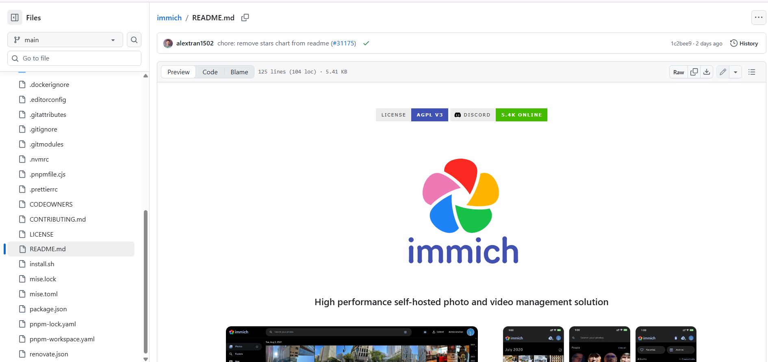The height and width of the screenshot is (362, 768).
Task: Open .prettierrc file
Action: [43, 189]
